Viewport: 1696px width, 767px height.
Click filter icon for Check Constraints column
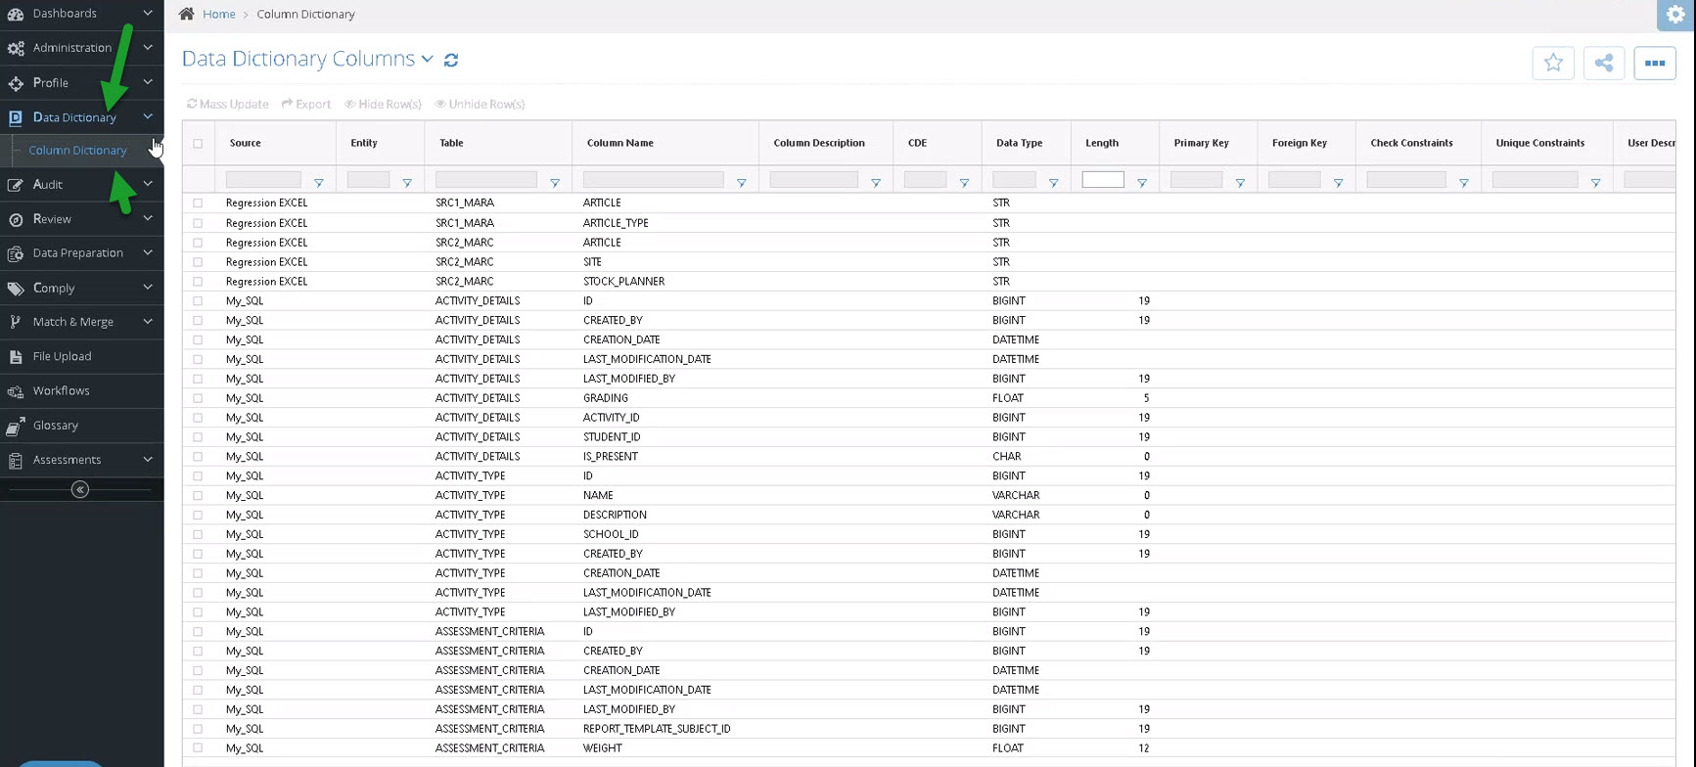pos(1463,183)
